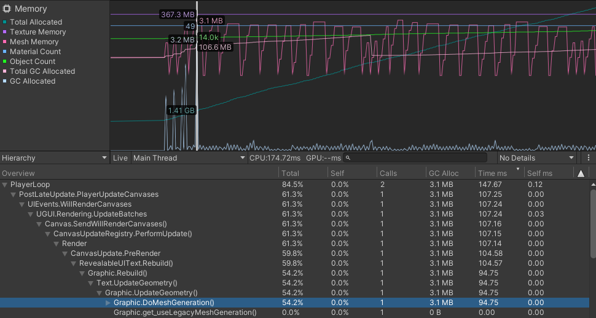Toggle the GC Allocated series marker
Image resolution: width=596 pixels, height=318 pixels.
coord(4,81)
